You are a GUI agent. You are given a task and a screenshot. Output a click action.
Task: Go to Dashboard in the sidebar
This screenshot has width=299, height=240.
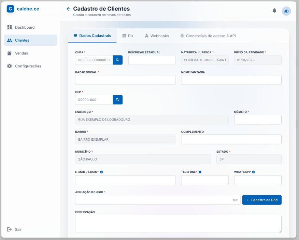tap(25, 27)
